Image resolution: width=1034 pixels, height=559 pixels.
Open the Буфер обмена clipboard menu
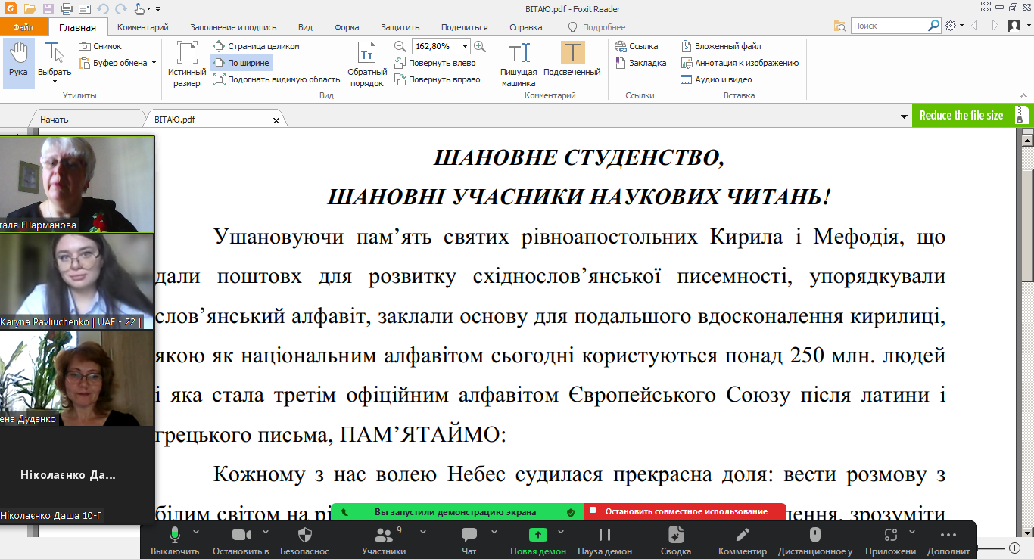tap(117, 63)
